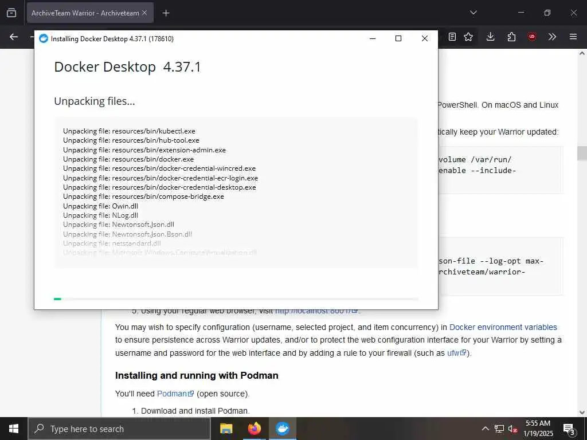
Task: Show hidden system tray icons
Action: (x=485, y=429)
